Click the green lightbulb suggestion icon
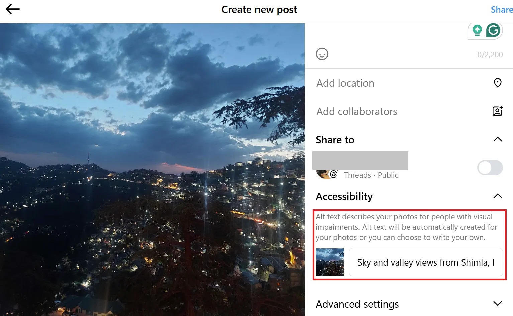 477,30
